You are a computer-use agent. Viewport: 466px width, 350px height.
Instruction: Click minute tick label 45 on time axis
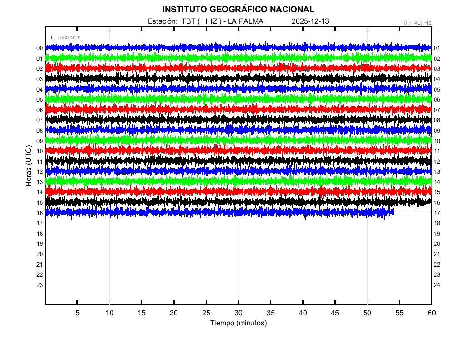(x=335, y=313)
